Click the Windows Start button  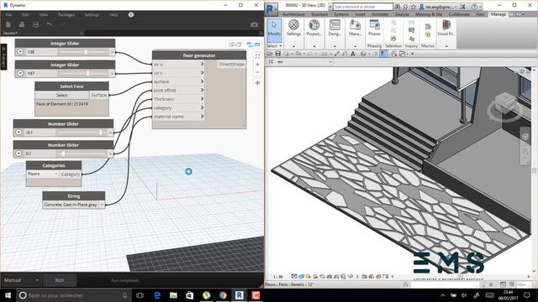coord(8,295)
